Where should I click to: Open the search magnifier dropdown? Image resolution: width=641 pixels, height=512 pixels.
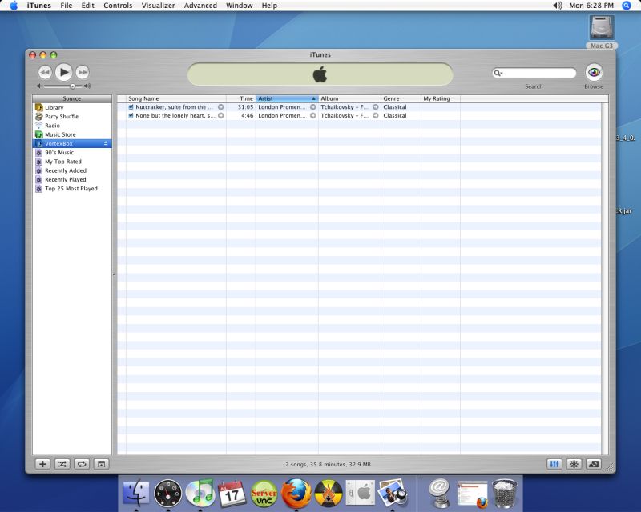pyautogui.click(x=498, y=73)
